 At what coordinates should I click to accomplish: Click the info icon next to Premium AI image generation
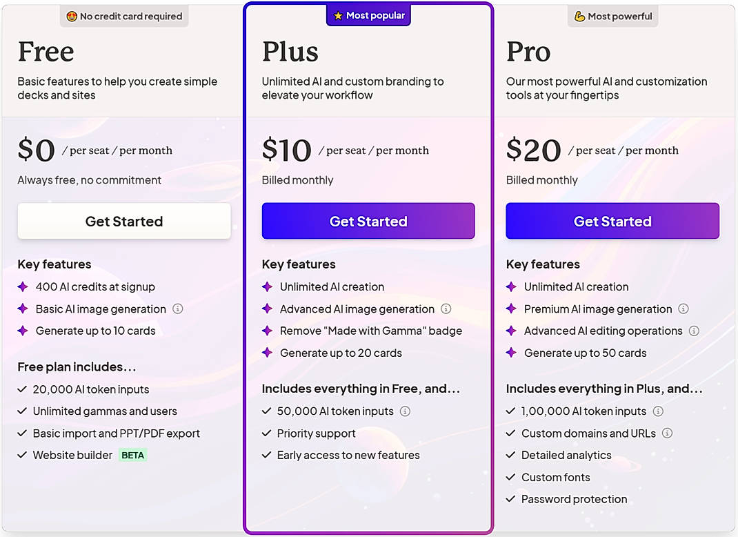point(684,309)
